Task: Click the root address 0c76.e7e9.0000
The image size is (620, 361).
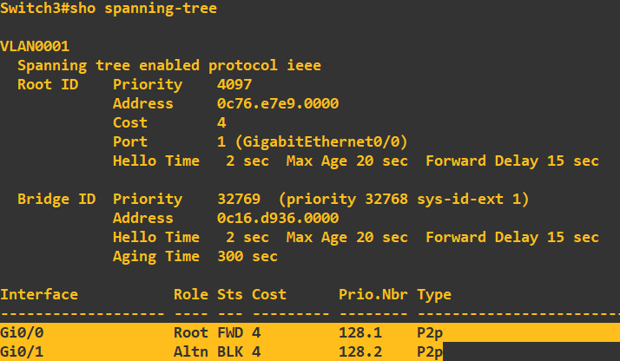Action: [277, 103]
